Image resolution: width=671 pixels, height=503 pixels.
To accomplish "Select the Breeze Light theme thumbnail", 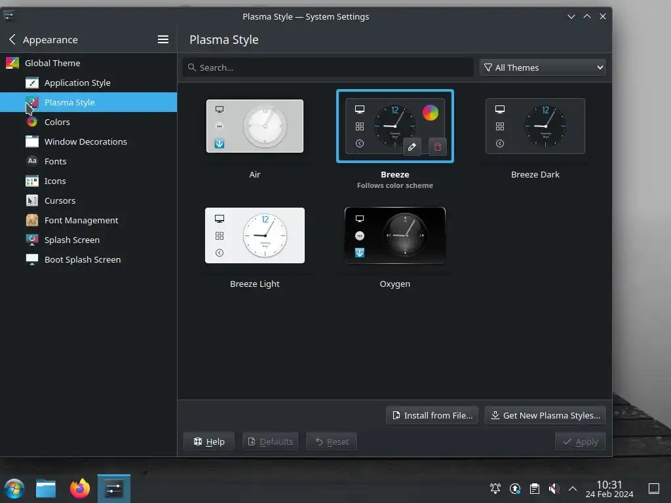I will point(255,235).
